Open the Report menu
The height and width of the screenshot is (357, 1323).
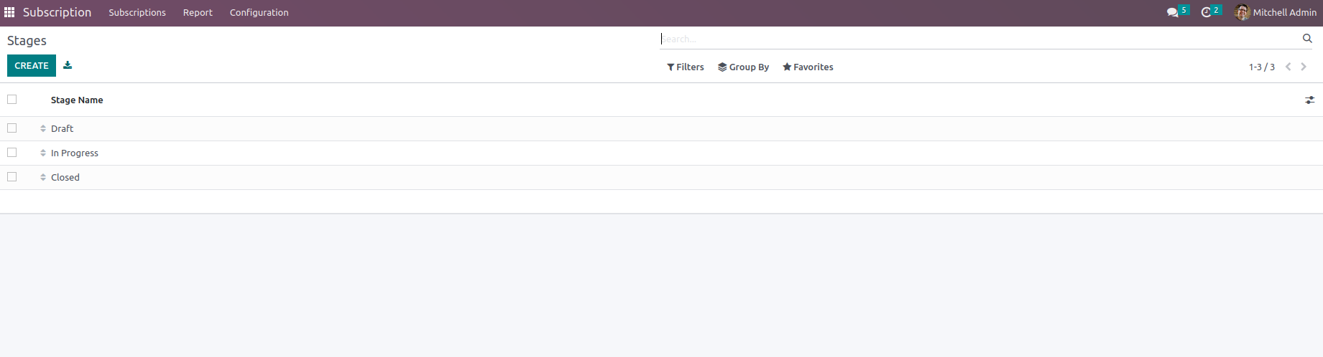point(198,12)
